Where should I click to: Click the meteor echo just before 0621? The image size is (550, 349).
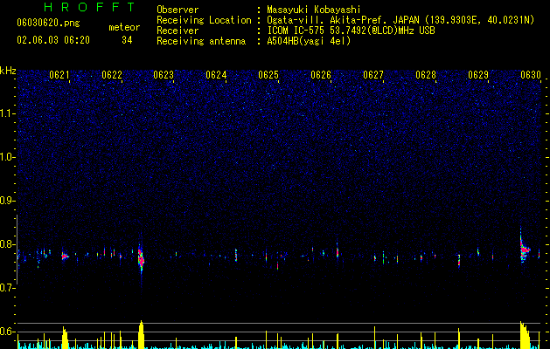(x=65, y=257)
